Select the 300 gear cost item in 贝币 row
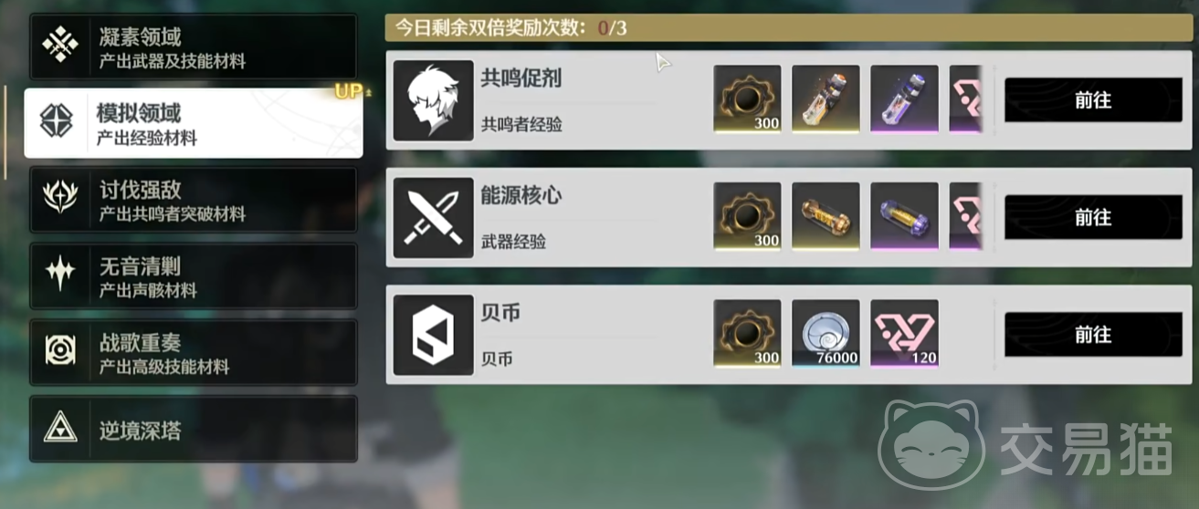The image size is (1199, 509). [747, 333]
